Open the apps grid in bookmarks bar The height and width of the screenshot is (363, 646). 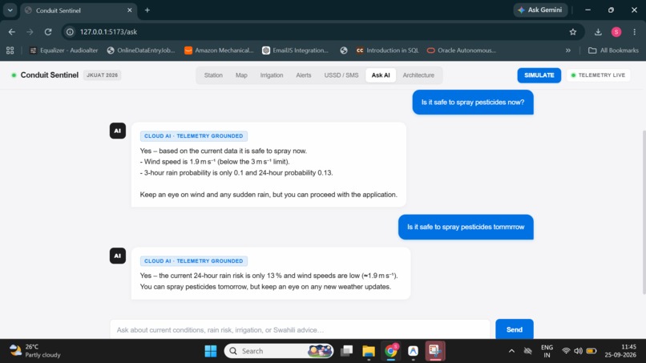[10, 50]
